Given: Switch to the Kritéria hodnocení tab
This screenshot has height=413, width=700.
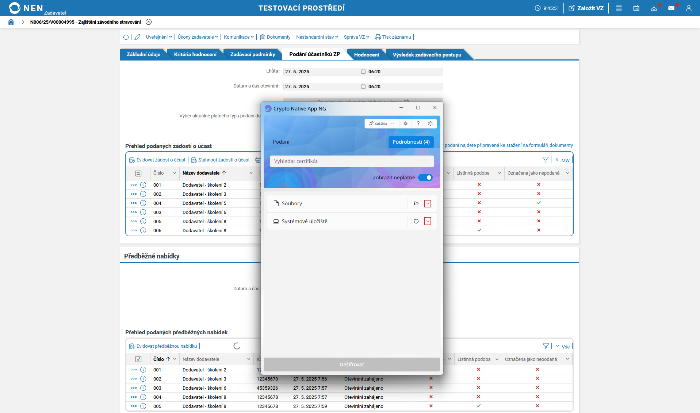Looking at the screenshot, I should 195,54.
